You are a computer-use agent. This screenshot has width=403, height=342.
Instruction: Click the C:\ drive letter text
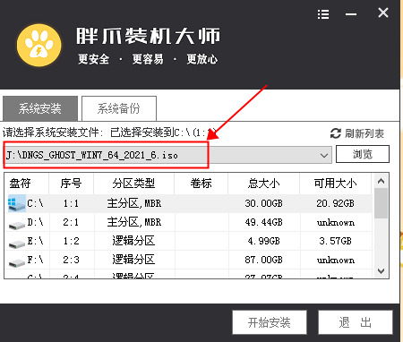tap(35, 203)
